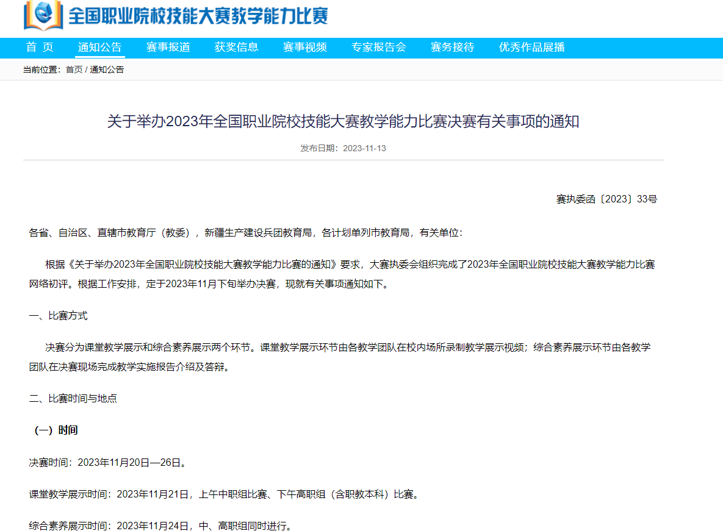Image resolution: width=723 pixels, height=531 pixels.
Task: Select 获奖信息 in the navigation bar
Action: 237,48
